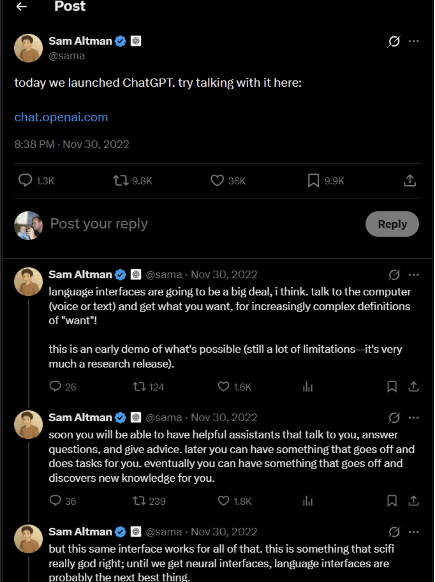The image size is (435, 582).
Task: Open Sam Altman's avatar on main post
Action: click(x=28, y=48)
